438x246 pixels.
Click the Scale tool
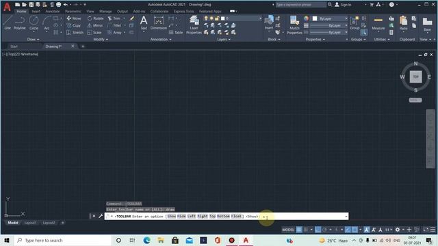pyautogui.click(x=94, y=33)
